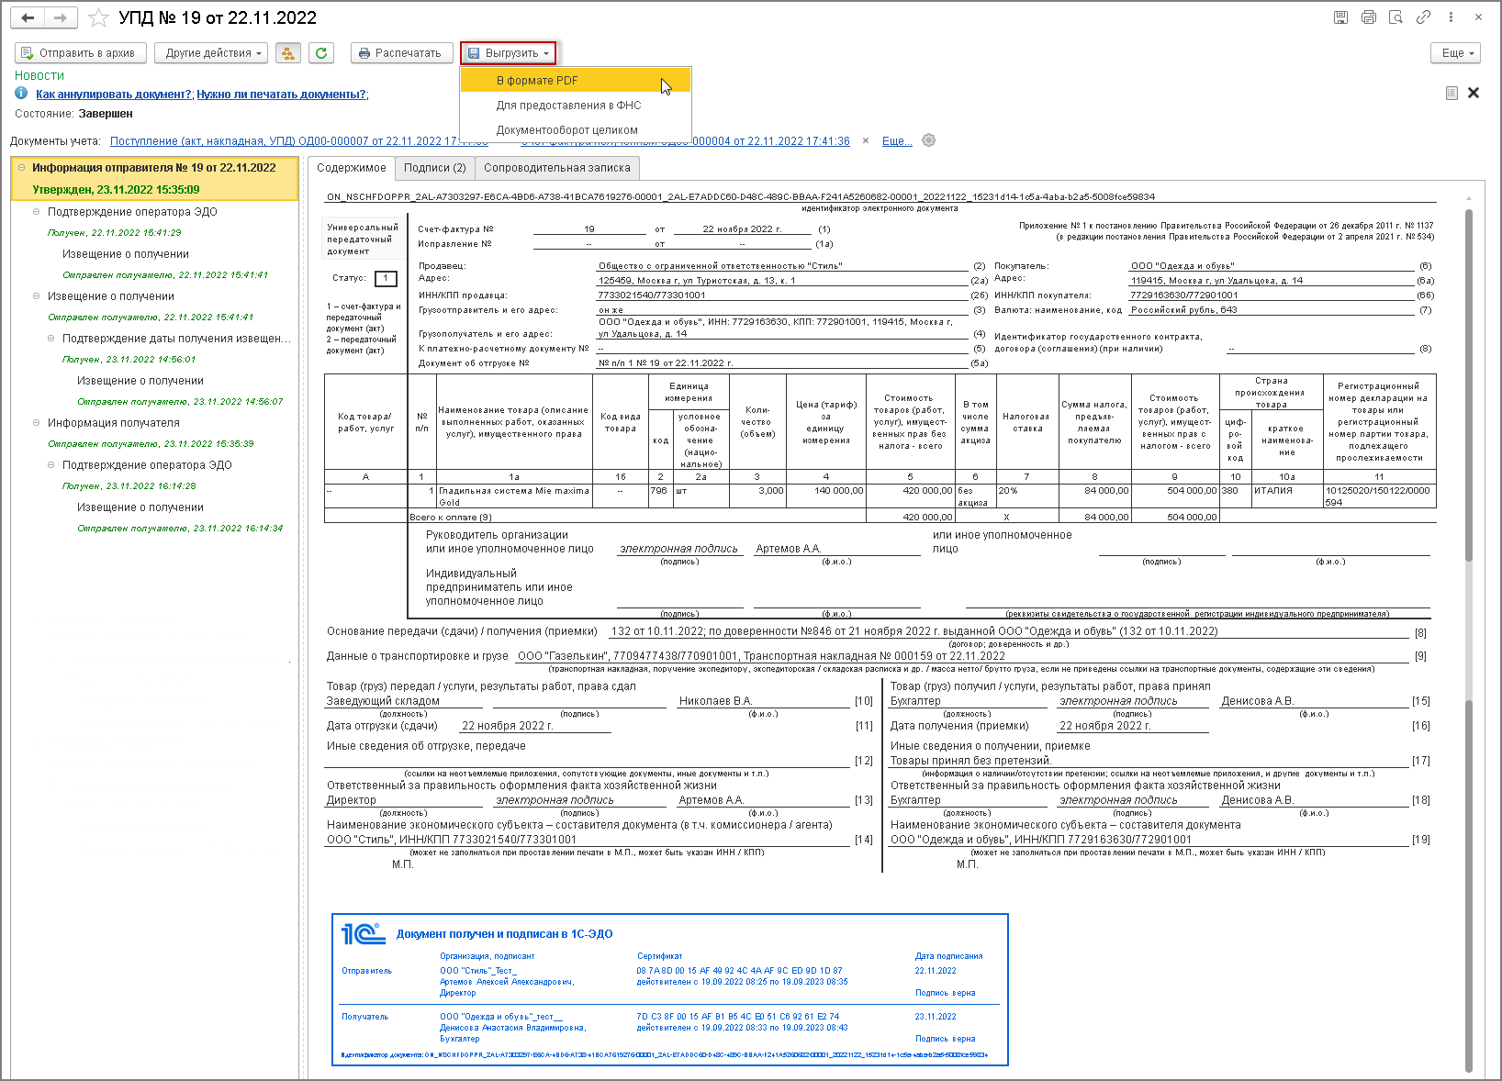
Task: Dismiss the news block with bold X
Action: click(x=1474, y=93)
